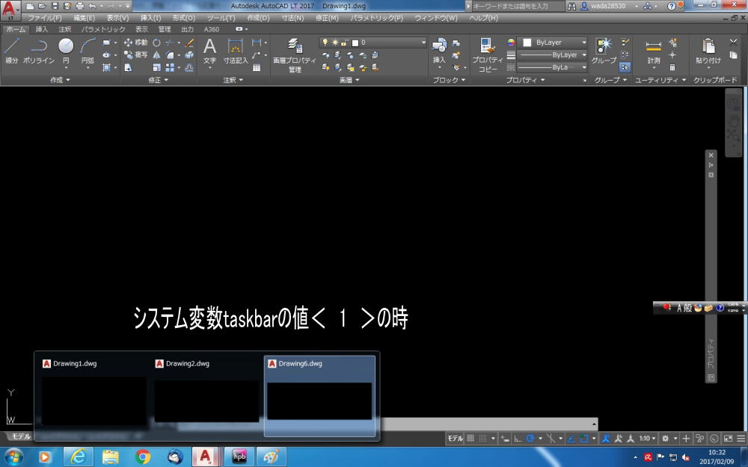This screenshot has height=467, width=748.
Task: Open the layer name dropdown showing 0
Action: [x=373, y=43]
